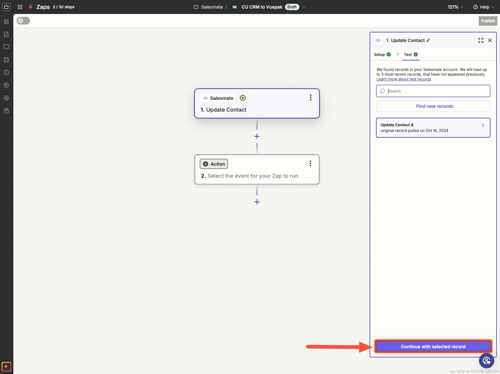Open the home icon in top-left corner

(x=6, y=7)
